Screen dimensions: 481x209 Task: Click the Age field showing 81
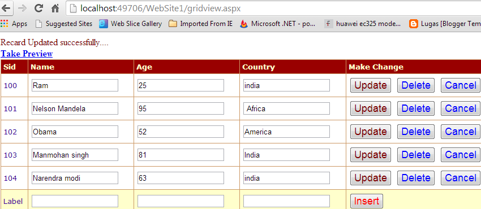point(181,155)
